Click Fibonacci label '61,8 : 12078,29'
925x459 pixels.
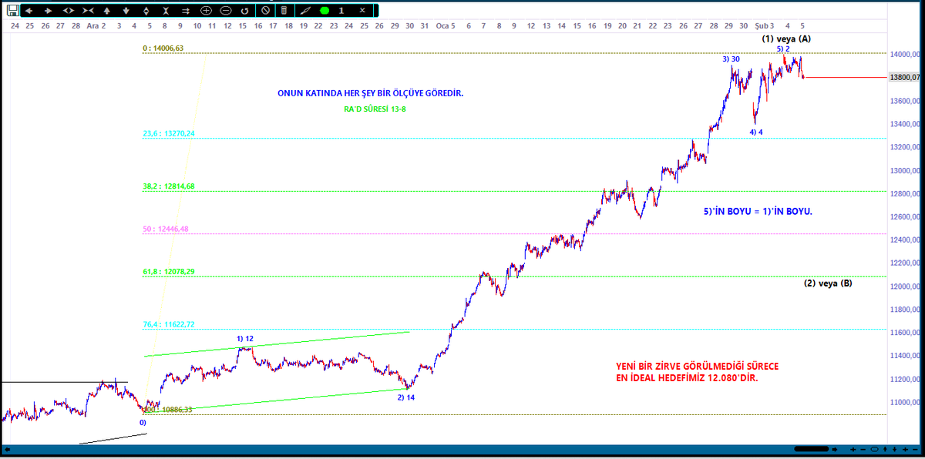coord(169,271)
